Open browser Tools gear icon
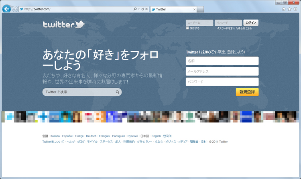Screen dimensions: 301x179 click(x=295, y=9)
